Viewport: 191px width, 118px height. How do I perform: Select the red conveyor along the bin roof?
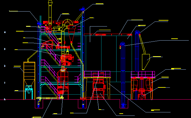pos(108,35)
